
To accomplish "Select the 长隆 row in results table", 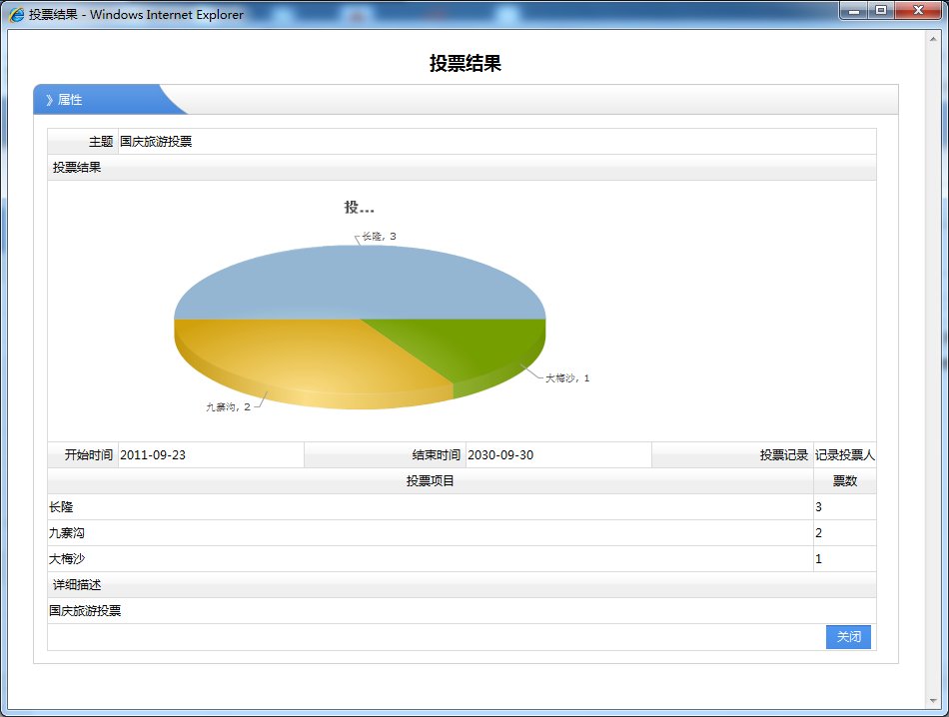I will (x=430, y=507).
